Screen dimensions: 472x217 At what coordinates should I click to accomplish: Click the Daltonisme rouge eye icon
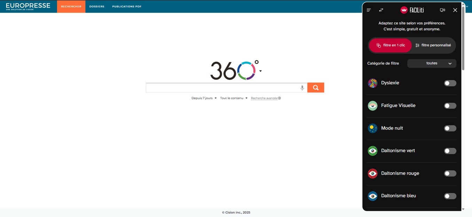[x=372, y=174]
